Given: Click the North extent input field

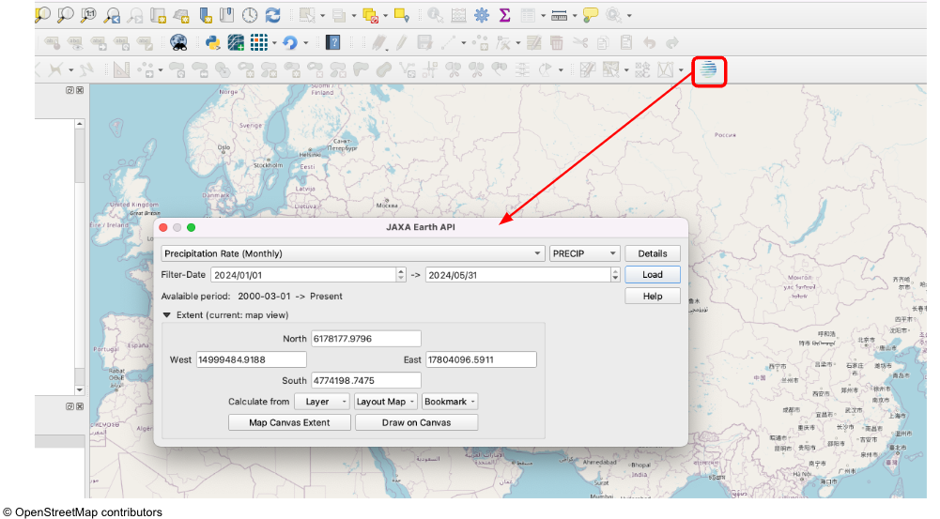Looking at the screenshot, I should pos(366,339).
